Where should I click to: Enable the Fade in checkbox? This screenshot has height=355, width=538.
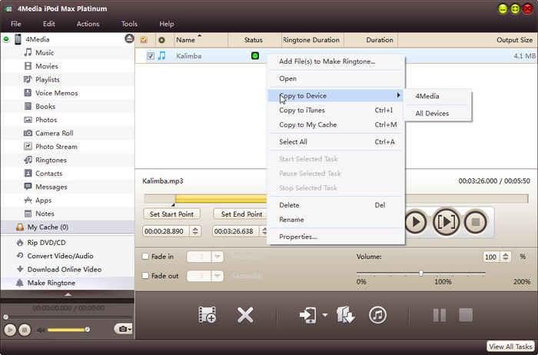(147, 257)
